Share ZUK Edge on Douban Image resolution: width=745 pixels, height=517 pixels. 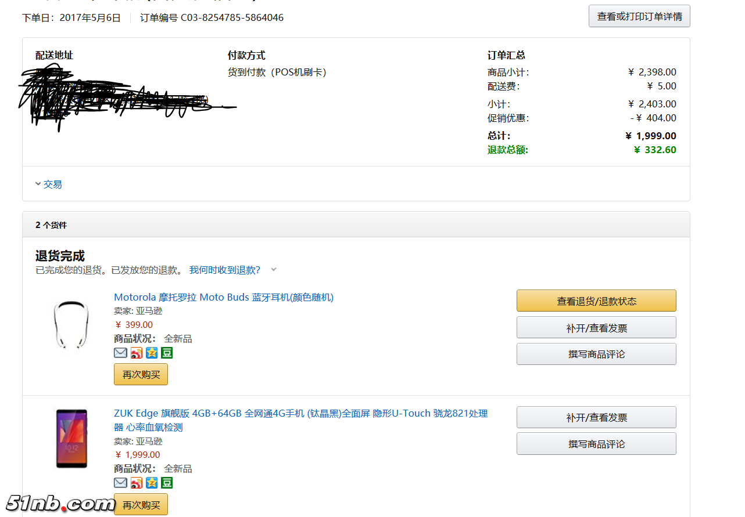[167, 483]
